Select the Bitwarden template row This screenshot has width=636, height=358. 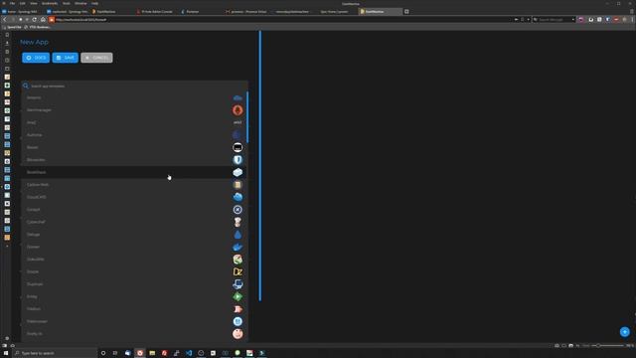point(133,160)
